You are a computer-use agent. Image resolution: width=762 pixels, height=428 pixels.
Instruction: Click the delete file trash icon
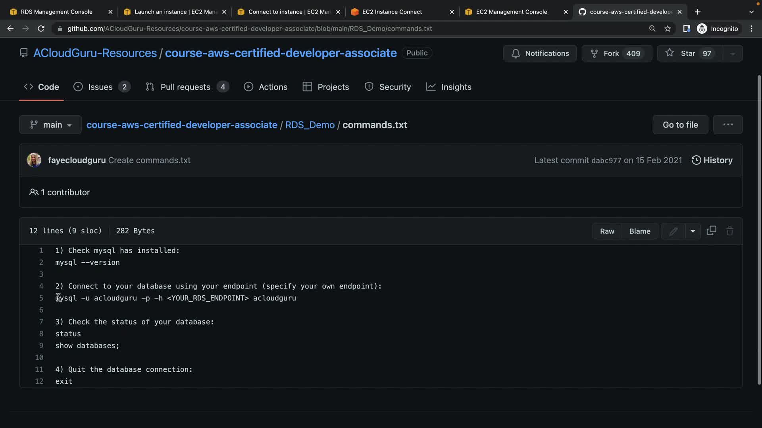729,231
